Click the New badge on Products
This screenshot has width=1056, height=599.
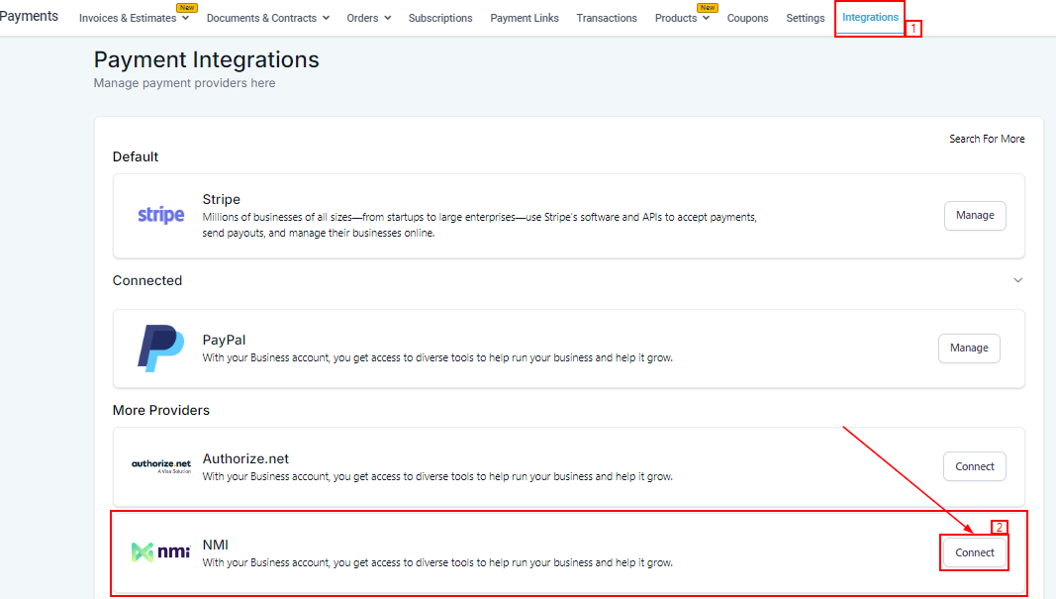point(708,7)
